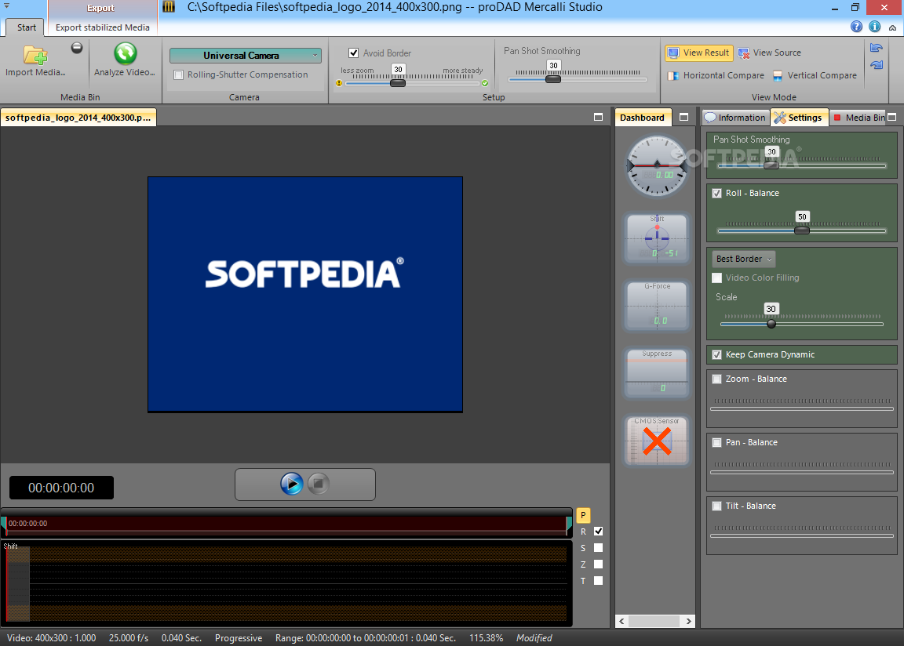Open the help question mark icon
This screenshot has height=646, width=904.
(856, 27)
